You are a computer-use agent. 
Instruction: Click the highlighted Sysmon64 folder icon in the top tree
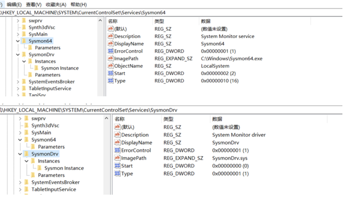[24, 41]
